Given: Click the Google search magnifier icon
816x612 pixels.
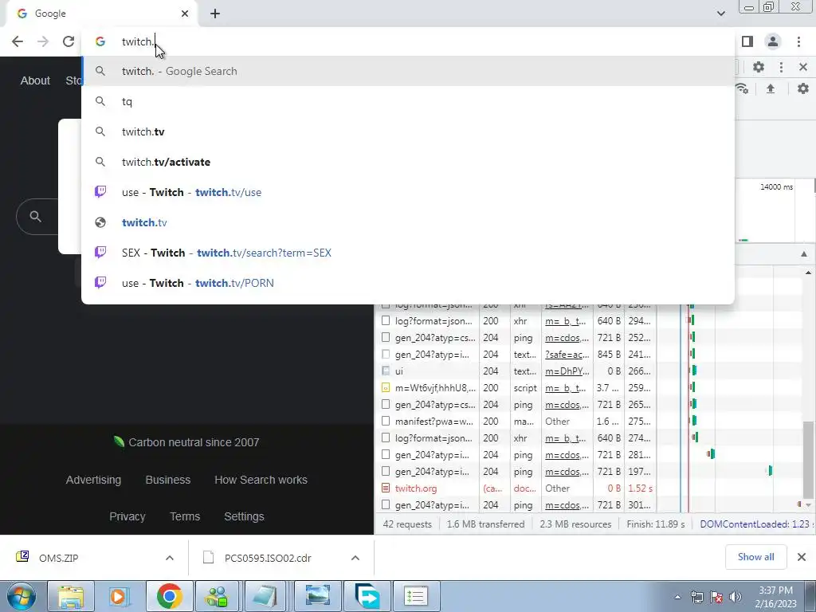Looking at the screenshot, I should click(35, 217).
